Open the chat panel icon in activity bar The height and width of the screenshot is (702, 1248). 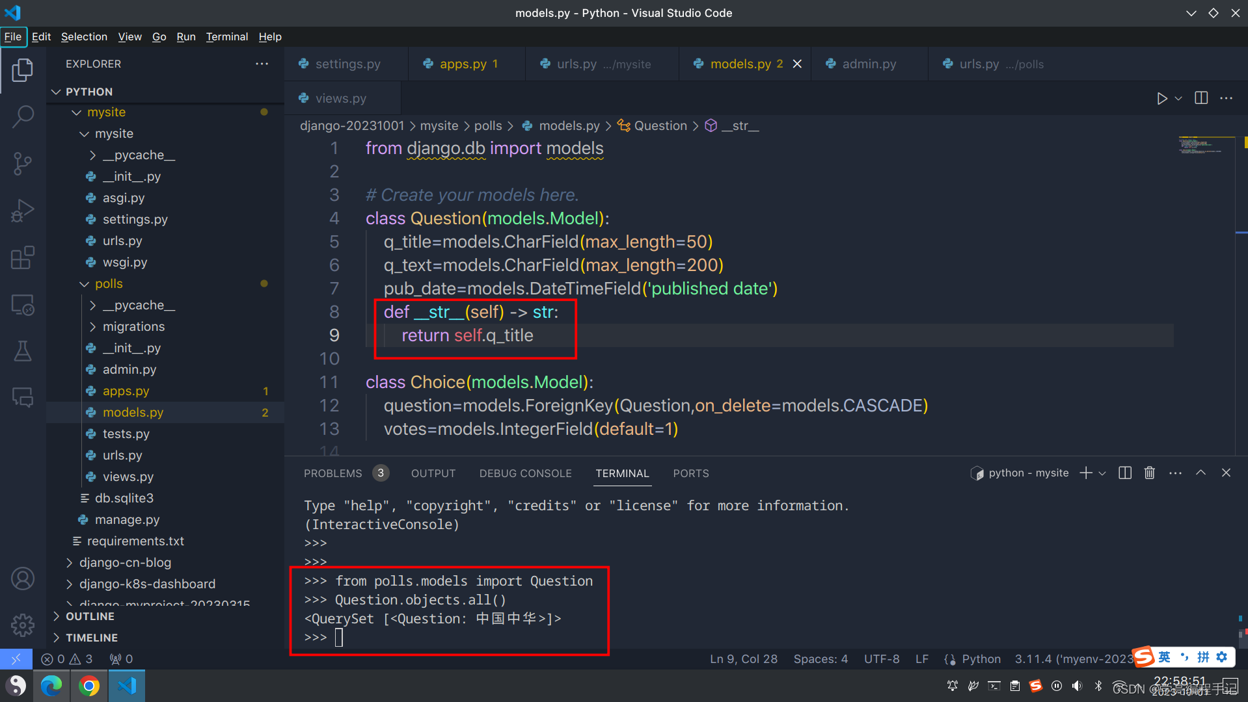point(23,397)
